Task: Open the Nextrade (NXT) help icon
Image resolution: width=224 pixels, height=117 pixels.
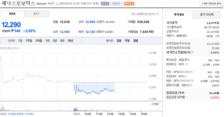Action: coord(157,14)
